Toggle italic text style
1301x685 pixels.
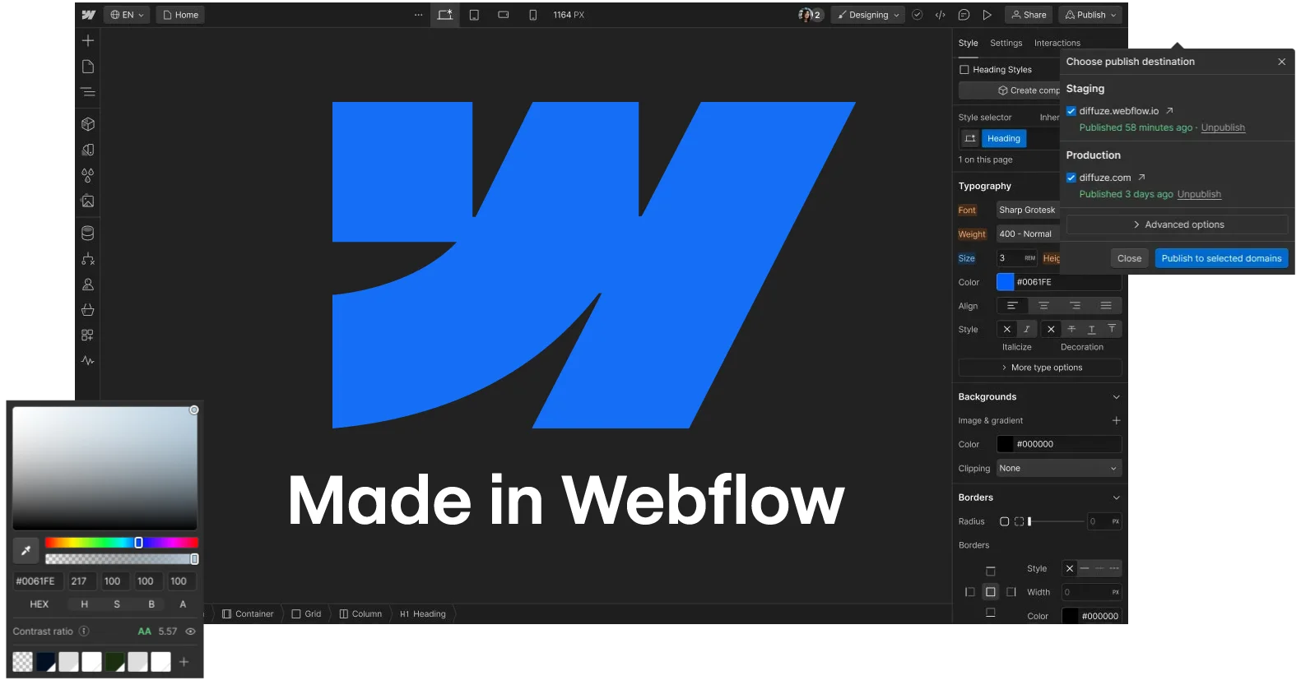[x=1027, y=329]
